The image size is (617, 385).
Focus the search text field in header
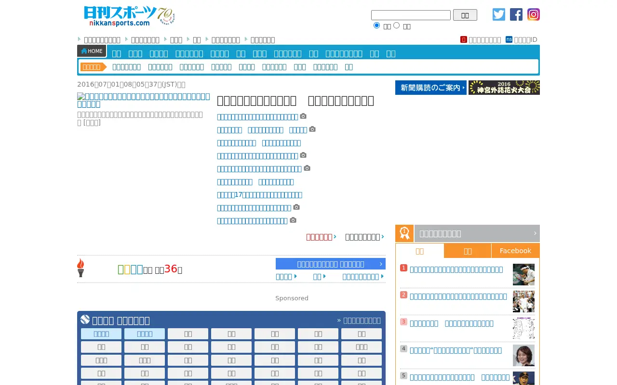[411, 15]
